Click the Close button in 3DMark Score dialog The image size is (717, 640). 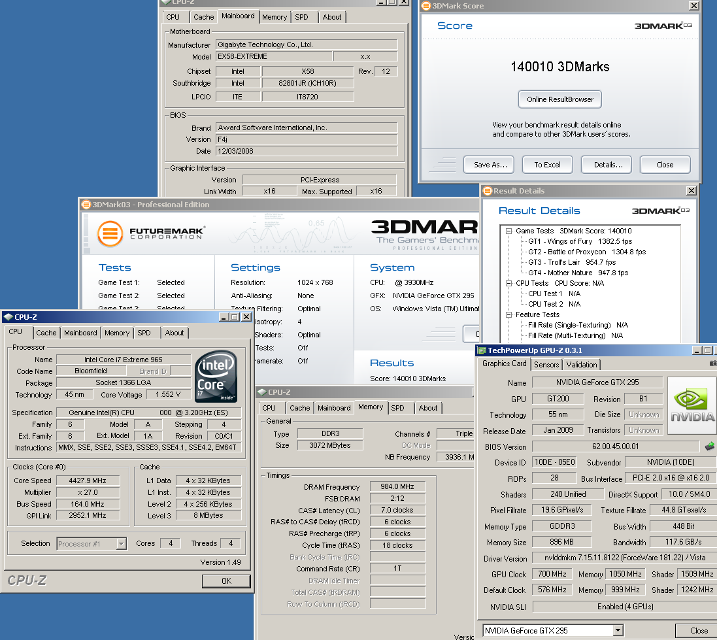point(665,165)
